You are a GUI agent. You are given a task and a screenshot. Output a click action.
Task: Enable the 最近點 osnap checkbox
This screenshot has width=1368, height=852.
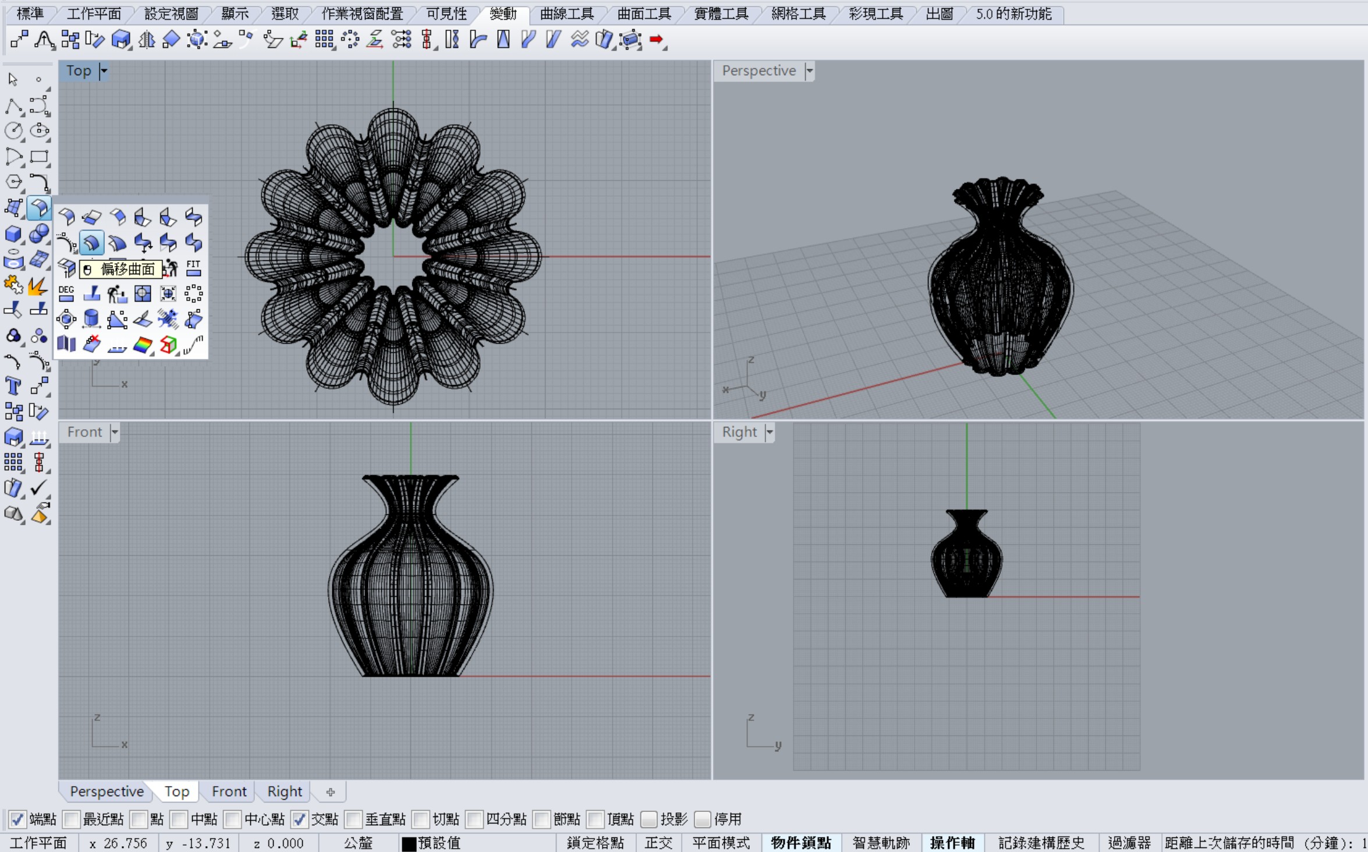pos(72,819)
